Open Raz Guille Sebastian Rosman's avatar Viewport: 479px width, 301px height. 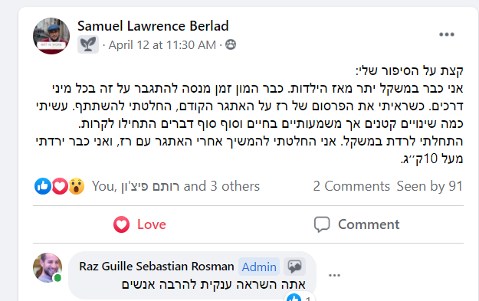48,267
